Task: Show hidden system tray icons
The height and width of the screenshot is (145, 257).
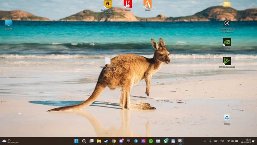Action: tap(205, 141)
